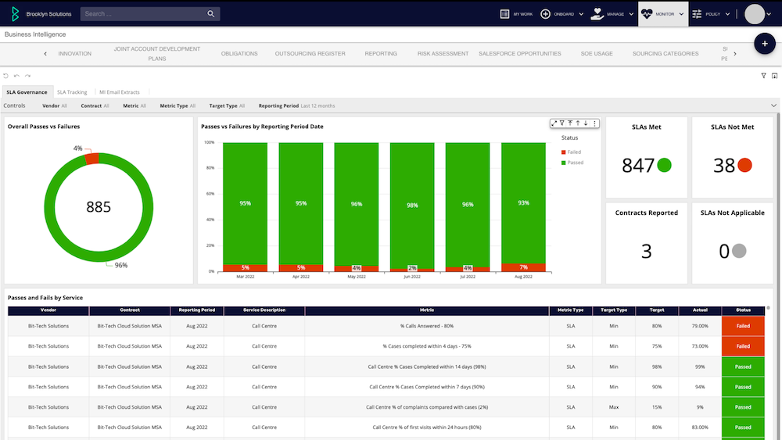Click the drill up arrow icon
Viewport: 782px width, 440px height.
pos(578,123)
